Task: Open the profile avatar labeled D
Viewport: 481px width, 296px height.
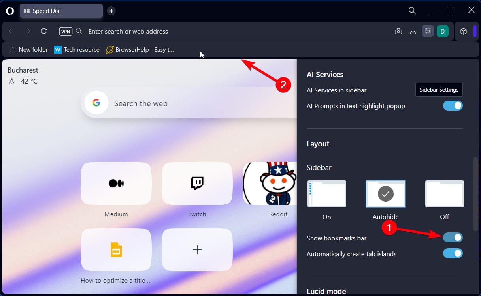Action: coord(443,31)
